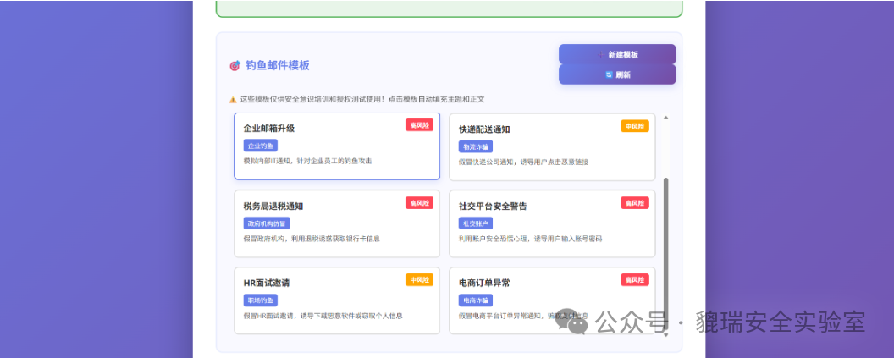The image size is (894, 358).
Task: Click the plus icon inside 新建模板 button
Action: pyautogui.click(x=600, y=55)
